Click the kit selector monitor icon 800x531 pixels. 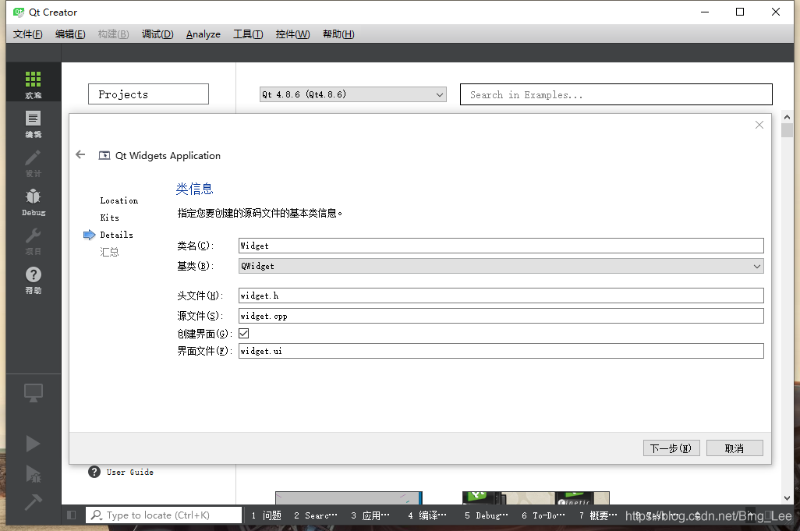tap(33, 393)
